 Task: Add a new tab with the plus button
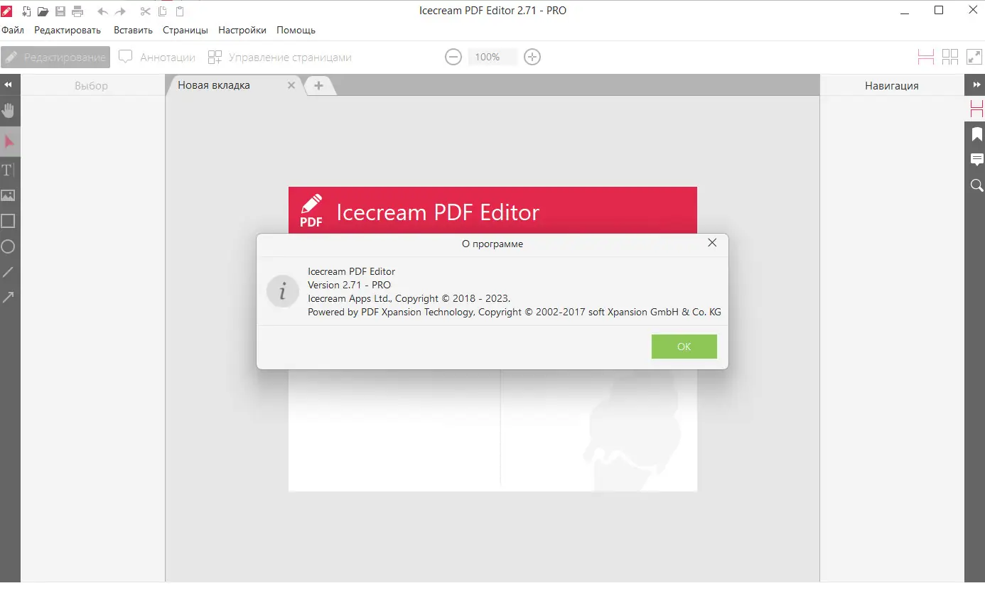pyautogui.click(x=318, y=85)
